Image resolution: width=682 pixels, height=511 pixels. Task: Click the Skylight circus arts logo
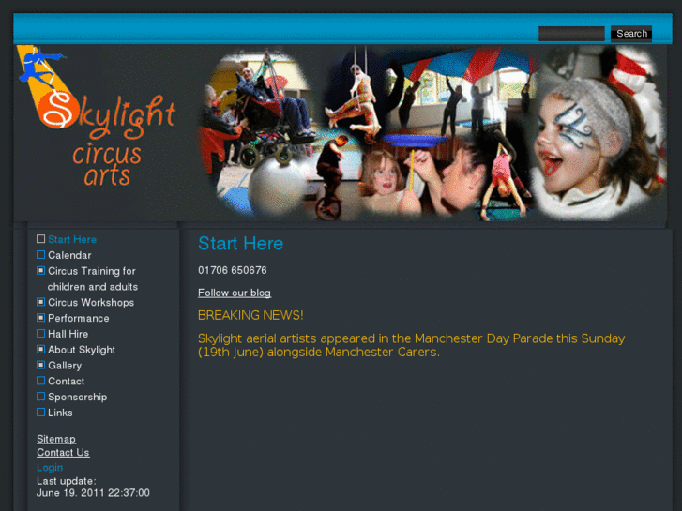[x=97, y=117]
